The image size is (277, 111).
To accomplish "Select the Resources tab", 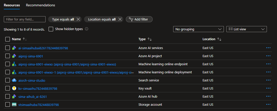I will 12,5.
